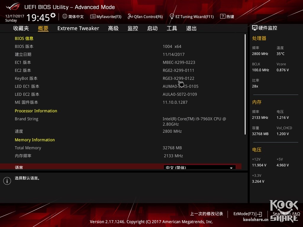This screenshot has width=303, height=227.
Task: Click LED EC2 value AULA0-S072-0109
Action: 180,94
